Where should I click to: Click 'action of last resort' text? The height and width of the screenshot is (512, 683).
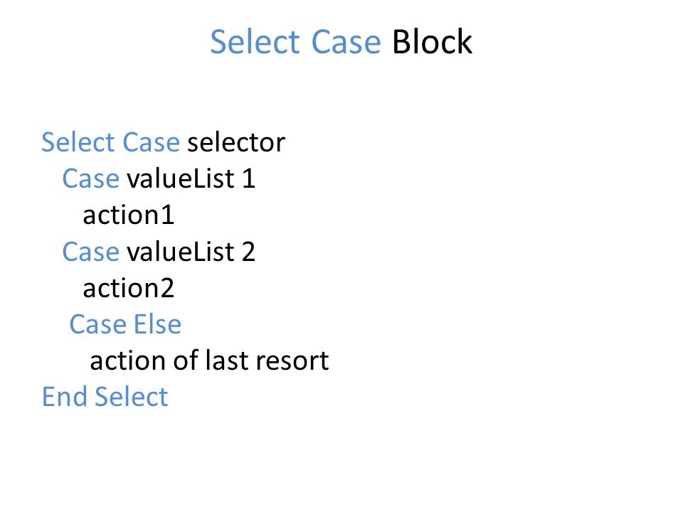209,361
